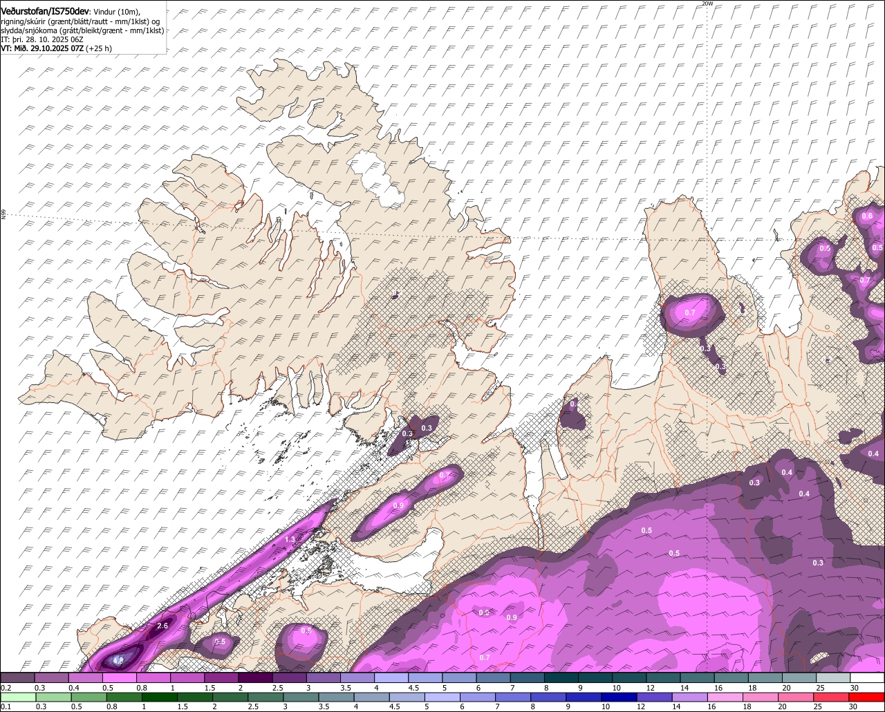Click the '0.1' label in the lower legend
This screenshot has height=712, width=885.
pos(6,706)
